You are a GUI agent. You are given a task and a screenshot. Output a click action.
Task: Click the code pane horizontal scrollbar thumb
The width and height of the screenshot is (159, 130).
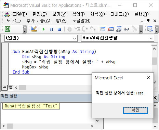tap(23, 88)
